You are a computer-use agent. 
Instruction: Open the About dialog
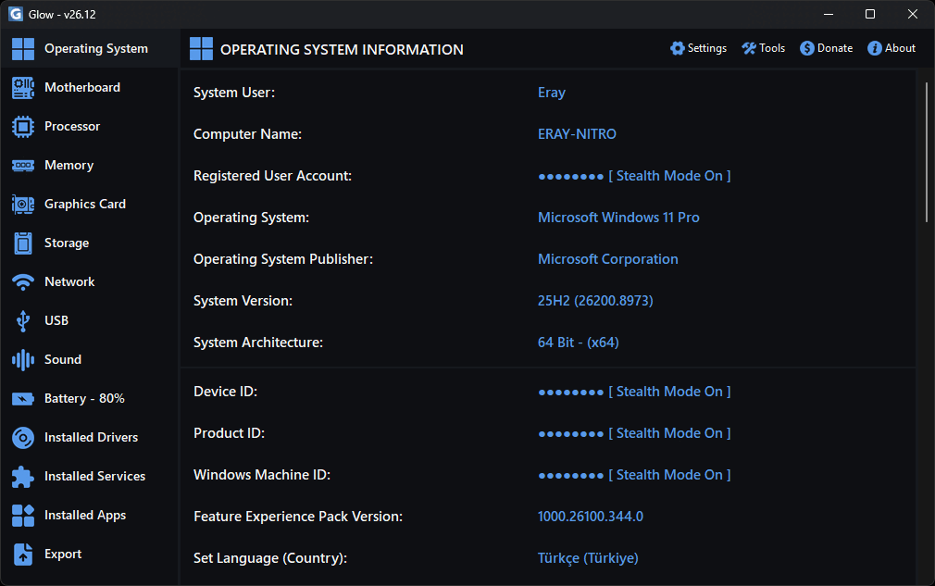click(x=891, y=48)
